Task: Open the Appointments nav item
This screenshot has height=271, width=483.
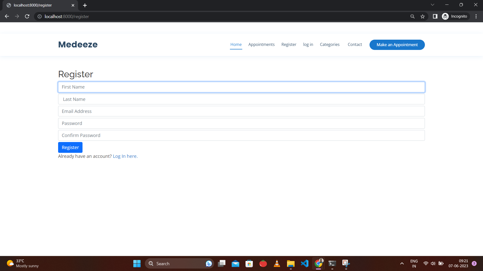Action: [261, 44]
